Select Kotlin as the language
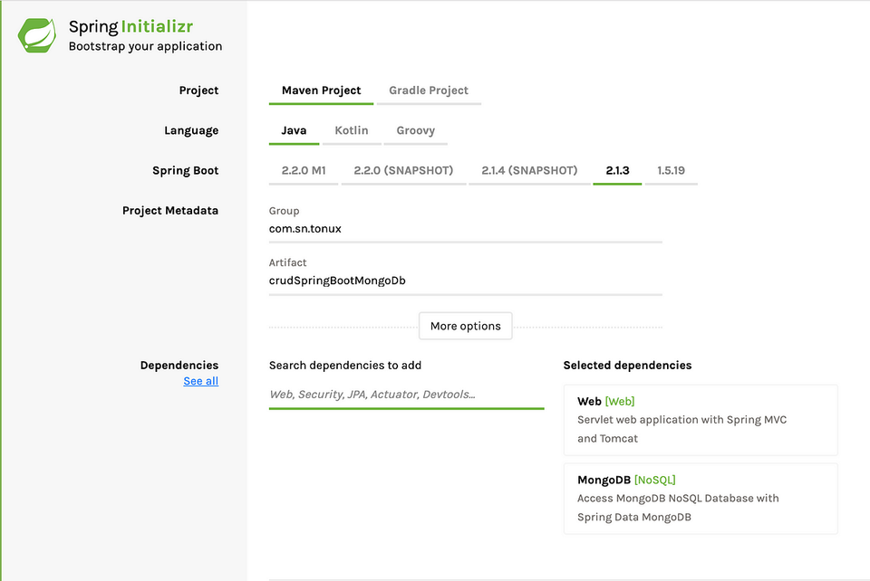 (x=352, y=130)
